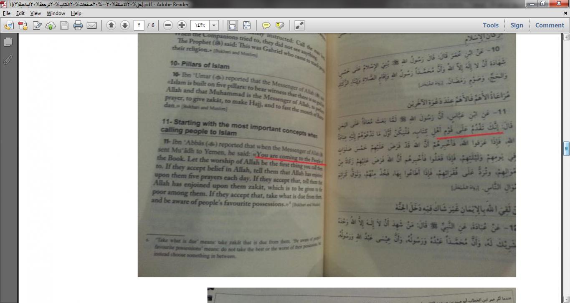Close the document with the menu-bar X
The width and height of the screenshot is (570, 303).
click(x=565, y=13)
